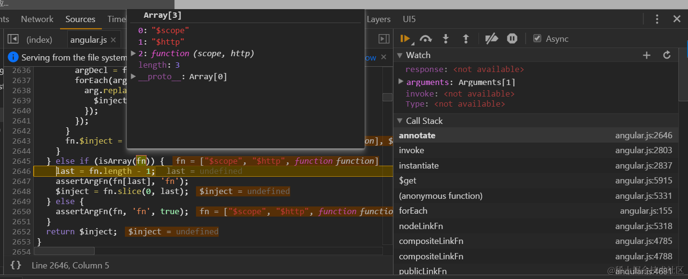Select nodeLinkFn call stack frame
This screenshot has width=688, height=279.
click(x=536, y=226)
